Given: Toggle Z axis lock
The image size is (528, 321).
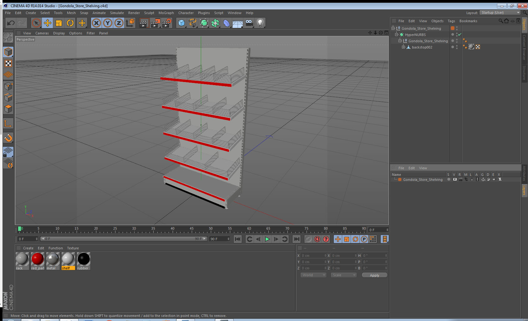Looking at the screenshot, I should (119, 23).
